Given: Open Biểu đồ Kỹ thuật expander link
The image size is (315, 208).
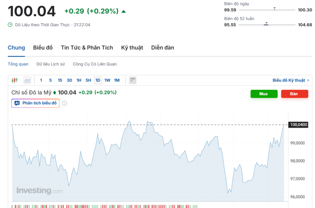Looking at the screenshot, I should [291, 80].
